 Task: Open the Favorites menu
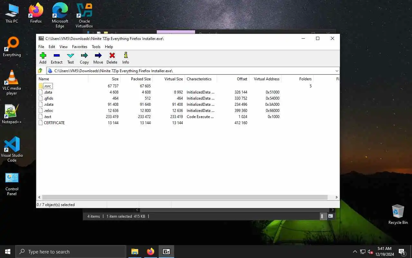[80, 47]
